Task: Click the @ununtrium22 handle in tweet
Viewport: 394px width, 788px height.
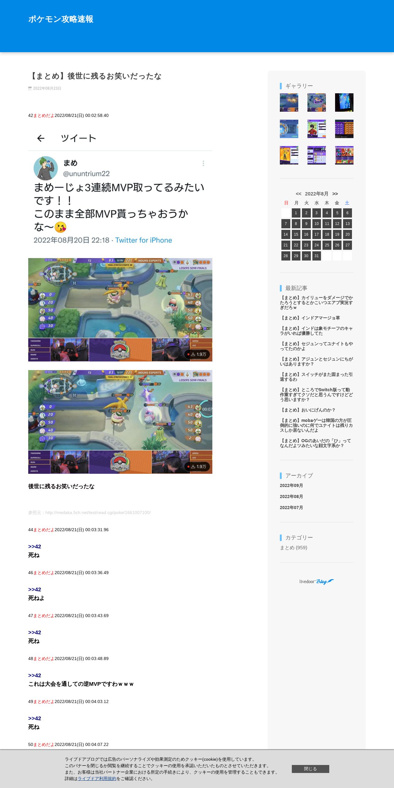Action: point(86,174)
